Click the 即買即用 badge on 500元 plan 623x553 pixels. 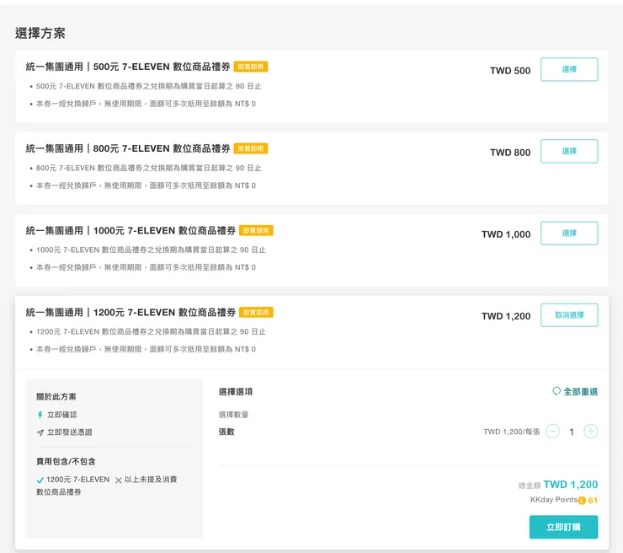tap(251, 67)
